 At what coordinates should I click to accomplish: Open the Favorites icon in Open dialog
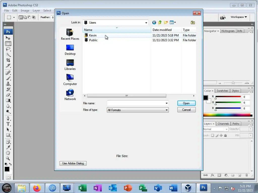(193, 22)
